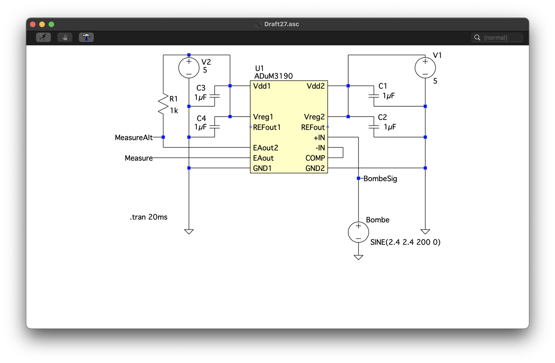Select the ADuM3190 chip body
The height and width of the screenshot is (363, 555).
click(289, 127)
